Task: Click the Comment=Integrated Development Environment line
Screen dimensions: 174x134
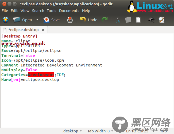Action: point(52,65)
